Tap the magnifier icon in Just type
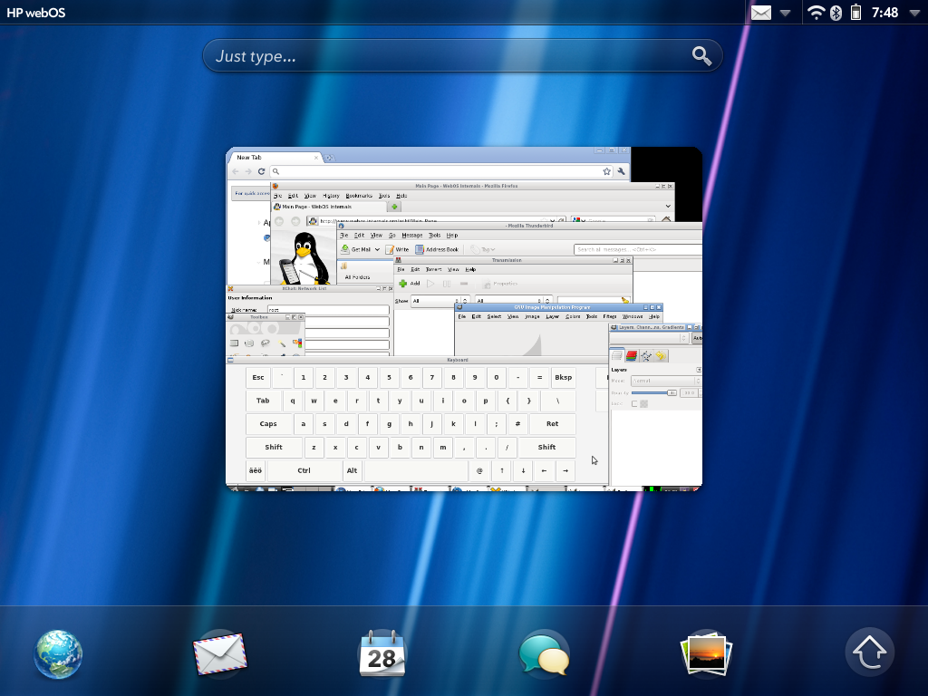This screenshot has width=928, height=696. click(x=702, y=56)
